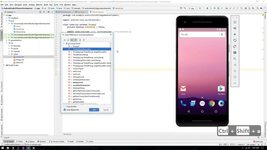
Task: Hide the Project panel with minus icon
Action: click(x=52, y=12)
